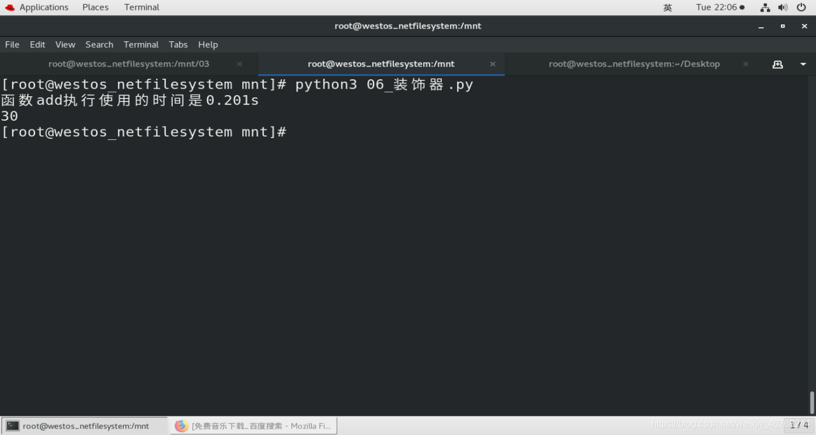
Task: Click the workspace switcher 1 / 4
Action: click(800, 426)
